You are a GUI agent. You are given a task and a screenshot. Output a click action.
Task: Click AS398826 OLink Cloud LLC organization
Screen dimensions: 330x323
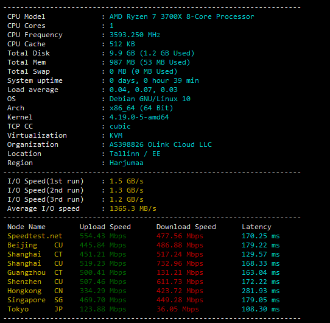pos(161,144)
